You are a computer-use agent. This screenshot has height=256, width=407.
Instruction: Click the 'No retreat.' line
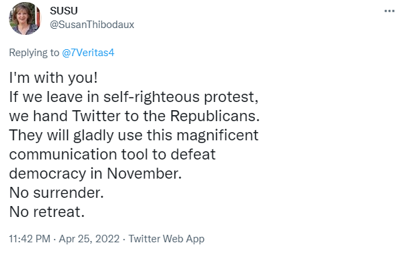[47, 212]
